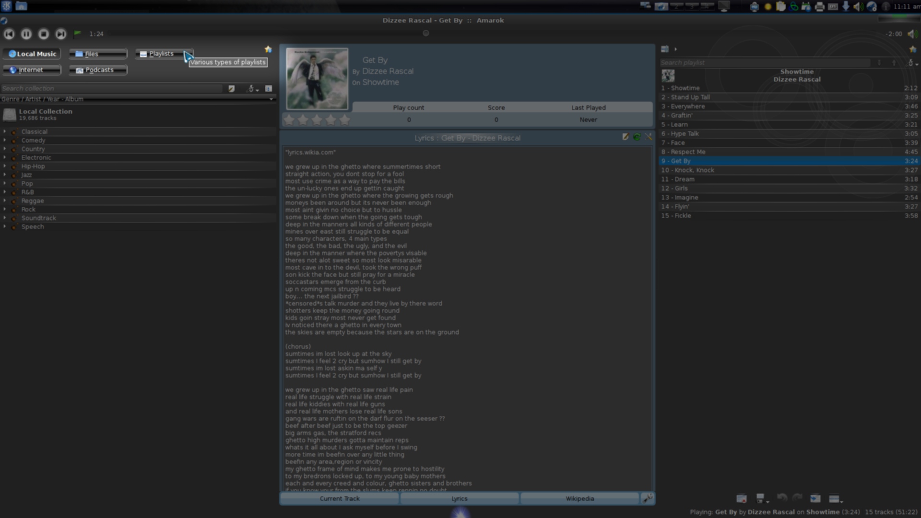Focus the Search collection field
The image size is (921, 518).
(x=111, y=89)
